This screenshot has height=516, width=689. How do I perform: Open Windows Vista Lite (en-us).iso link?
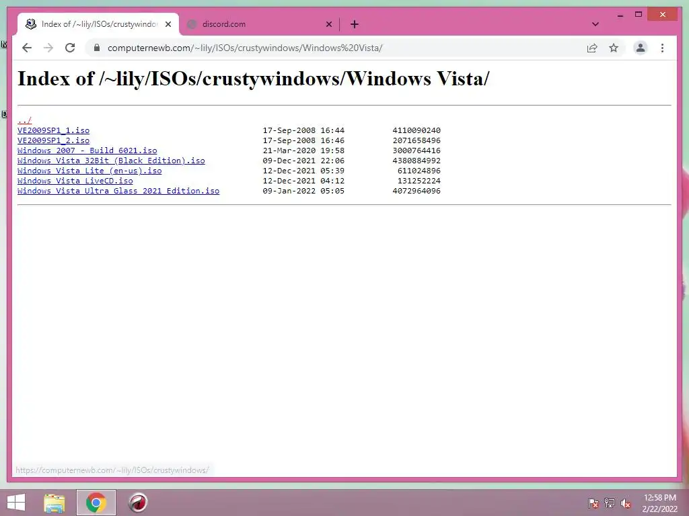tap(89, 171)
